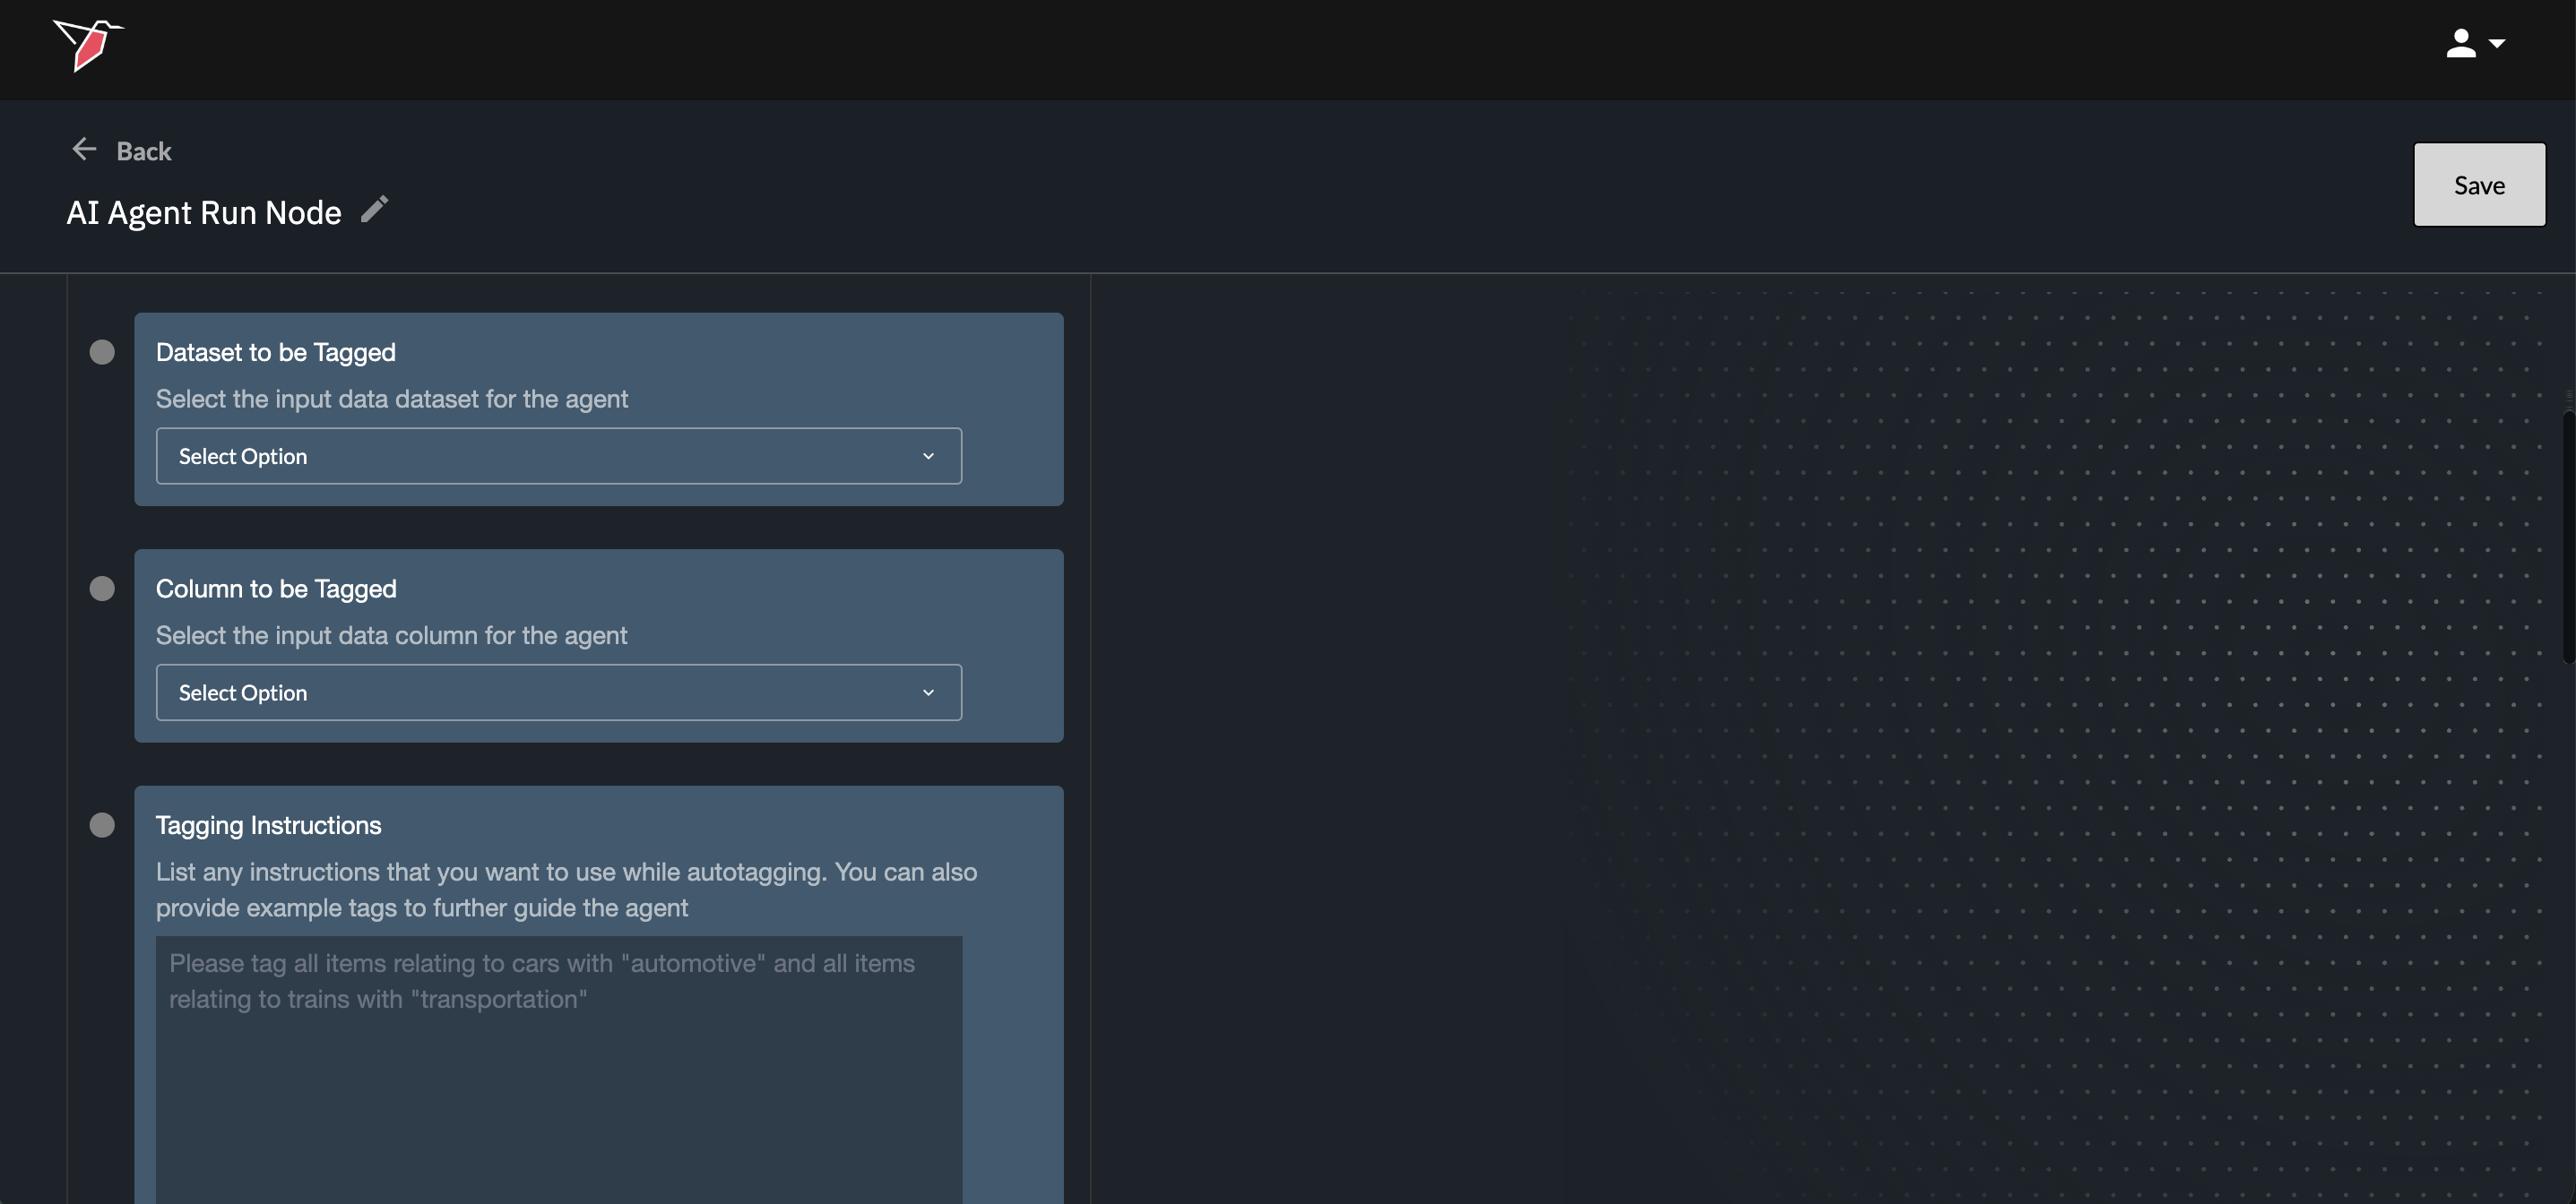Open the dataset Select Option dropdown
2576x1204 pixels.
click(558, 457)
